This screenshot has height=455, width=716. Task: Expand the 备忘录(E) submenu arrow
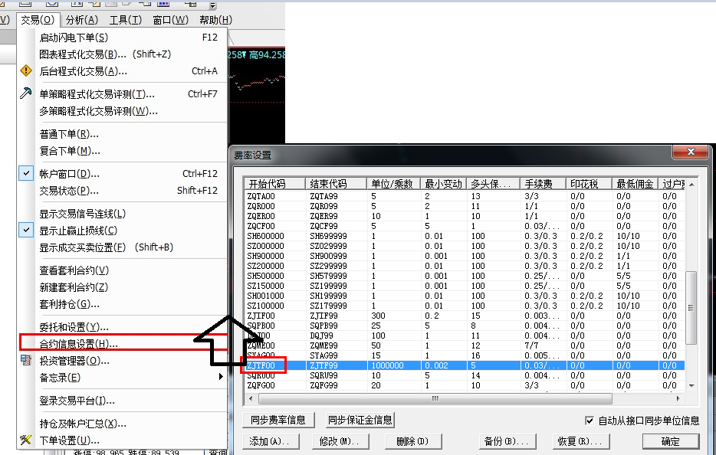221,377
